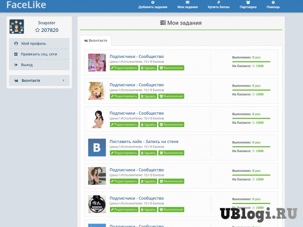Click Редактировать on the first task

pyautogui.click(x=124, y=68)
